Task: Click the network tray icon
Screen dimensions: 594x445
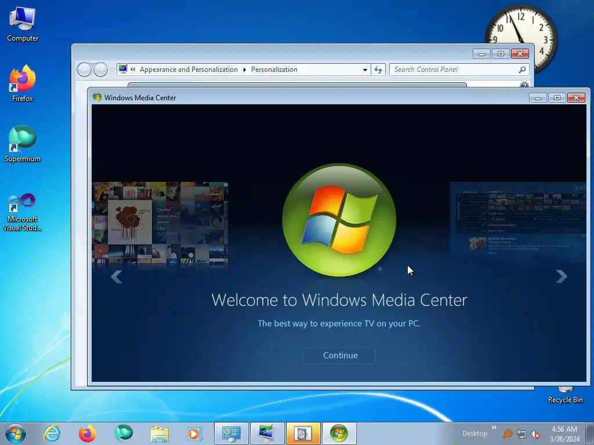Action: pyautogui.click(x=521, y=434)
